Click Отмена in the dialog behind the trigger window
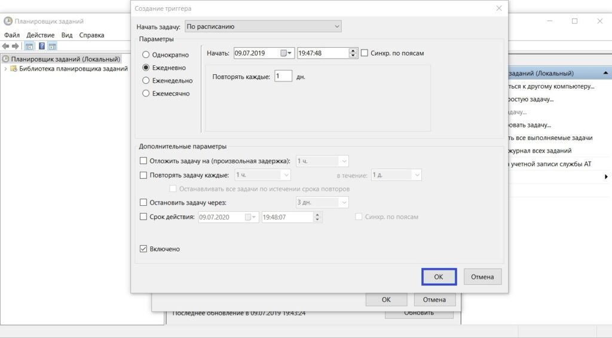Image resolution: width=612 pixels, height=338 pixels. pos(434,299)
